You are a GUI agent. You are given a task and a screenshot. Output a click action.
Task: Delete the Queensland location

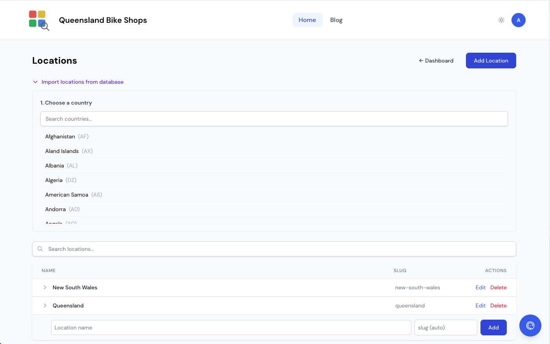[498, 305]
